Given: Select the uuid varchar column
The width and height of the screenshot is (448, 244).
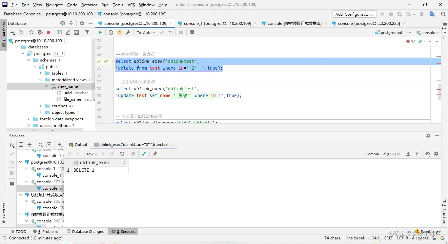Looking at the screenshot, I should [x=72, y=93].
